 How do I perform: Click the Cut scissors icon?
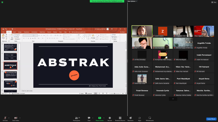6,35
